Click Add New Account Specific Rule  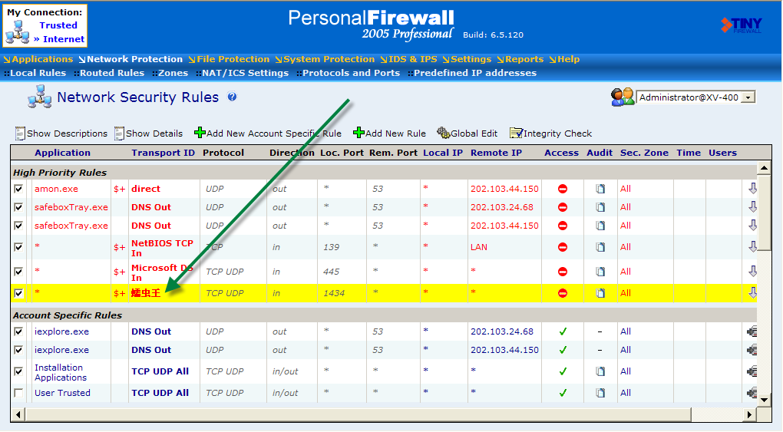[x=268, y=134]
